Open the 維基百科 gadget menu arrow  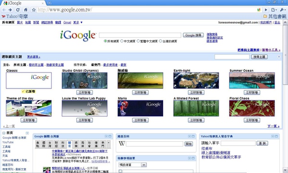(x=190, y=136)
